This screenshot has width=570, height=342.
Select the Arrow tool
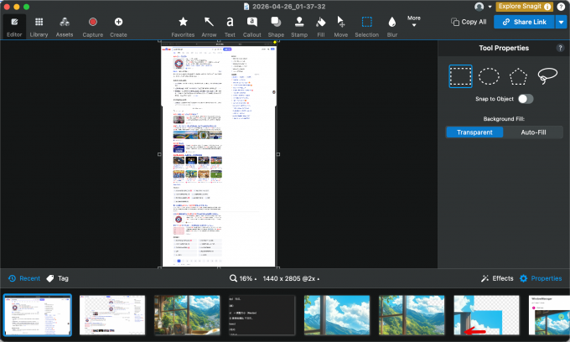pos(209,27)
